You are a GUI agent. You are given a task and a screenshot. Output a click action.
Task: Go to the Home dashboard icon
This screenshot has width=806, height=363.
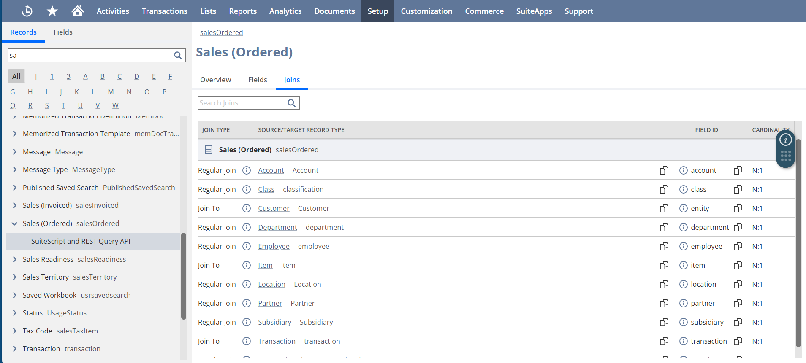(77, 11)
